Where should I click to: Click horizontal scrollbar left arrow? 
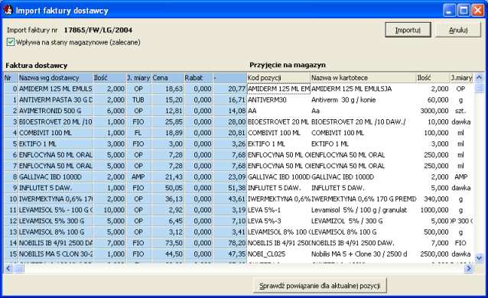pos(8,268)
